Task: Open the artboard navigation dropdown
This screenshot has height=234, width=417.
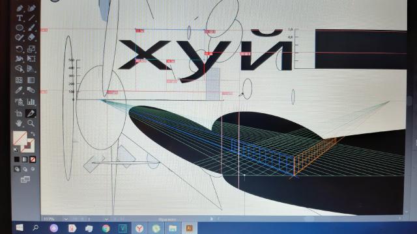Action: [x=106, y=219]
